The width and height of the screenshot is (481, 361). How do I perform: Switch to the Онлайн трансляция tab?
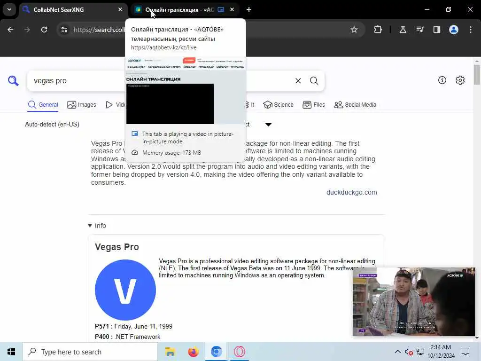coord(185,9)
